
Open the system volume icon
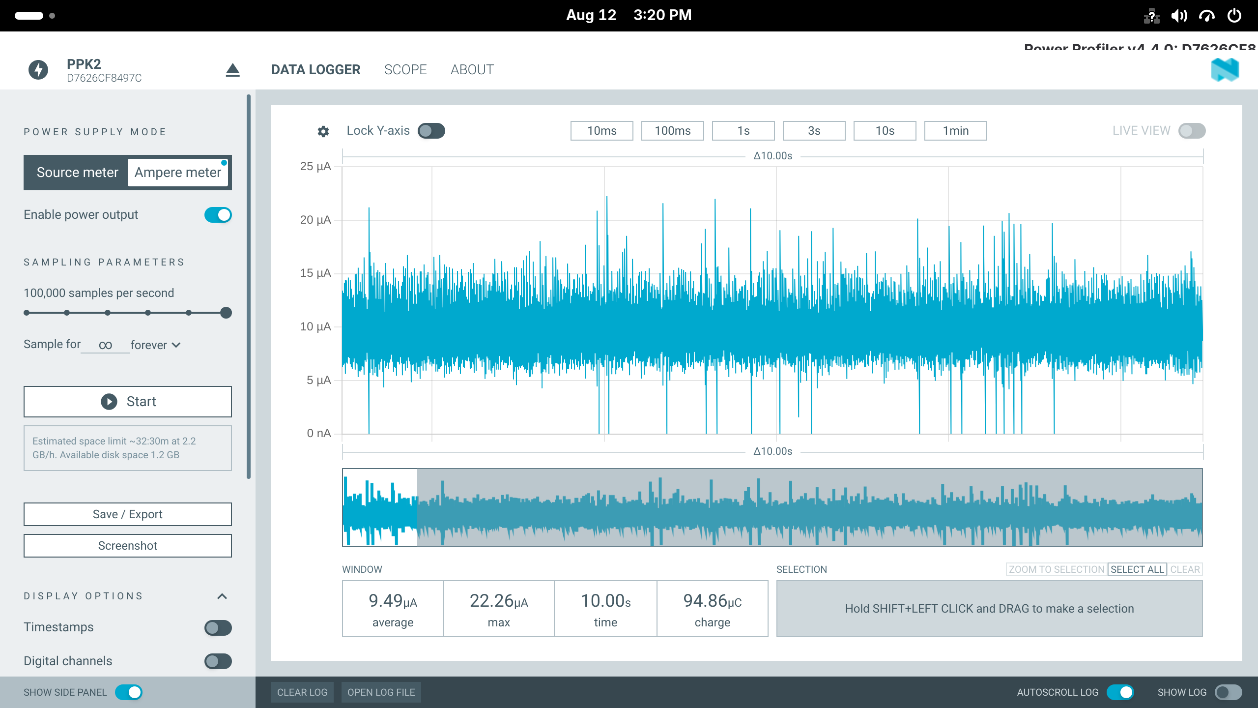click(x=1179, y=16)
